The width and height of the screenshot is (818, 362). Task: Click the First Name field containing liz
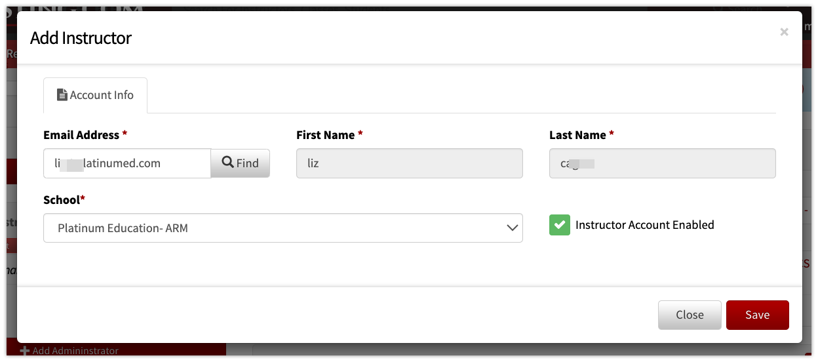tap(410, 163)
